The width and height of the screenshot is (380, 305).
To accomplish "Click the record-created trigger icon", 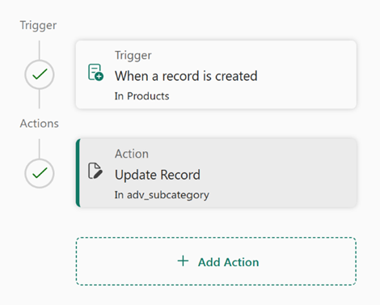I will [x=95, y=72].
